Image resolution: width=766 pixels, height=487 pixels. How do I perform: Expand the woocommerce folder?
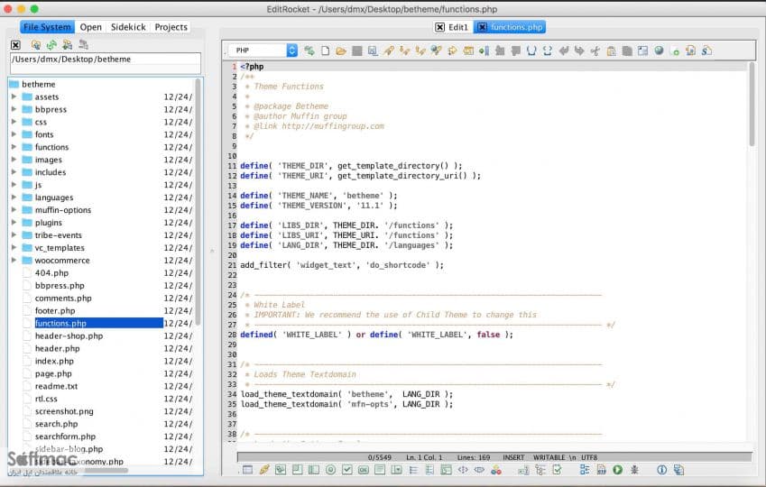[14, 261]
